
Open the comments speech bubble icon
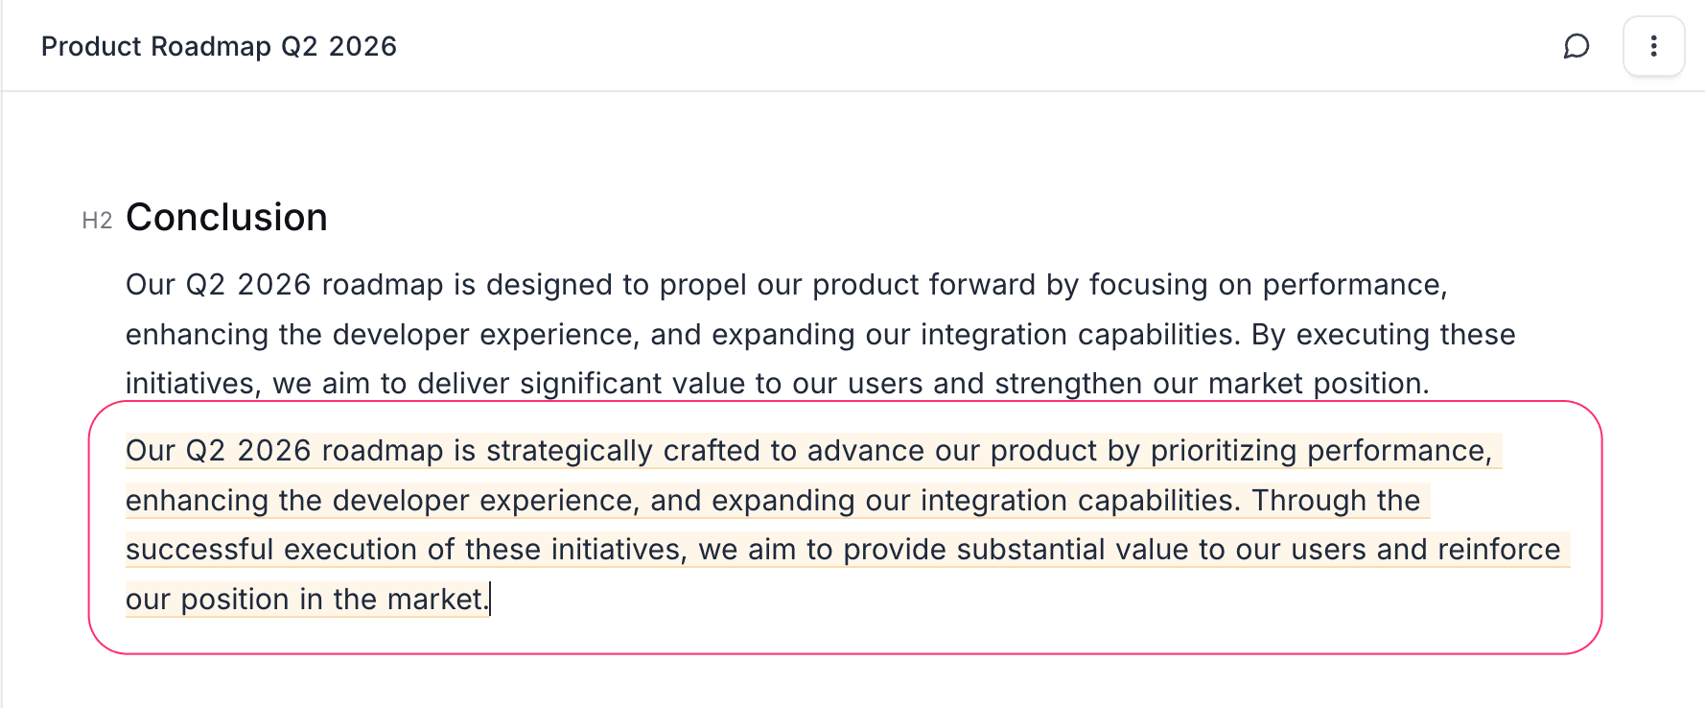click(1577, 46)
